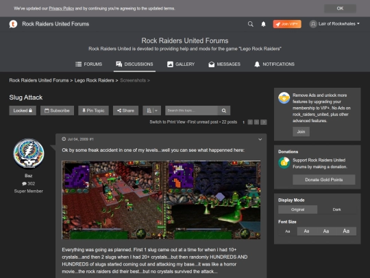Open the slug attack screenshot image

[x=161, y=200]
